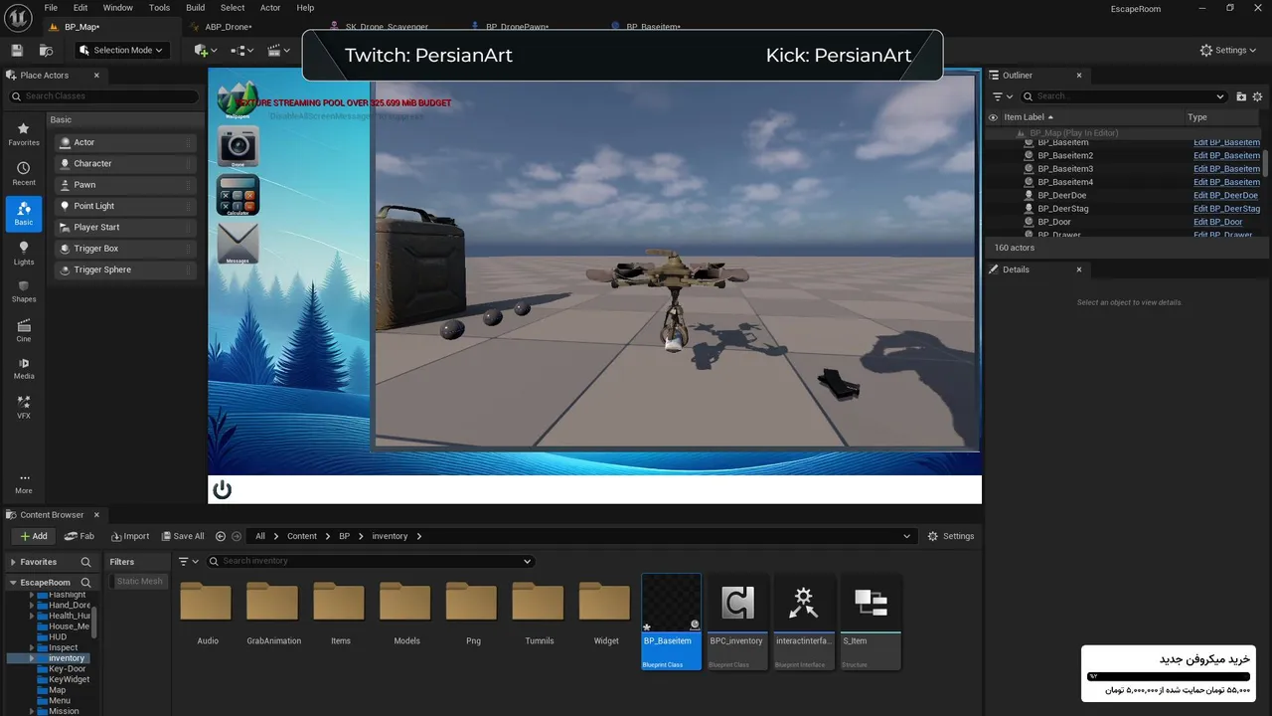The image size is (1272, 716).
Task: Click the Type column header in the Outliner
Action: [1196, 117]
